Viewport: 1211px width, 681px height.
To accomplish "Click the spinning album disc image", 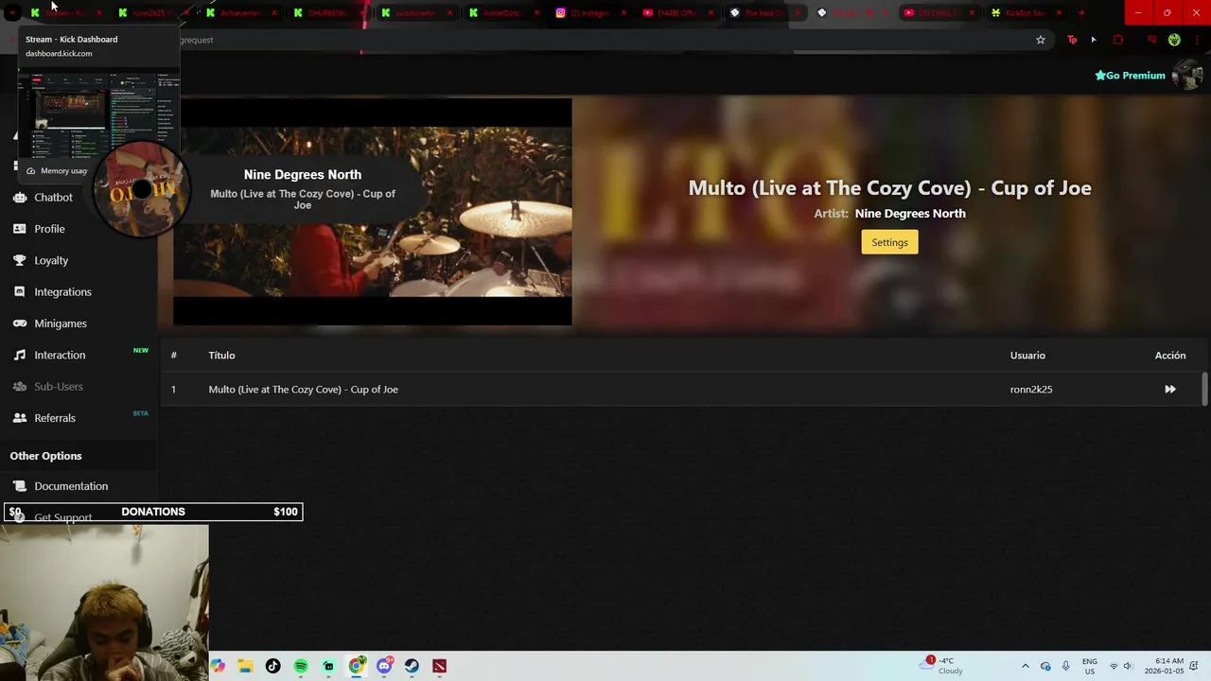I will [142, 189].
